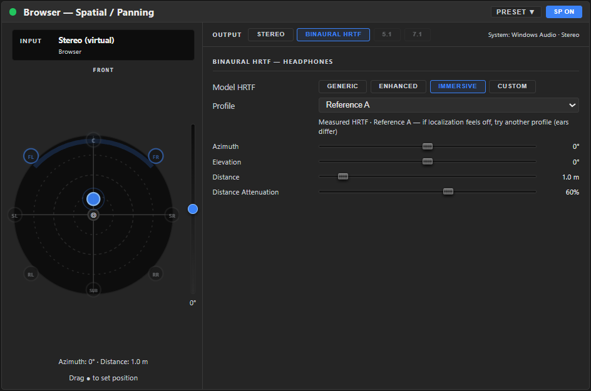This screenshot has height=391, width=591.
Task: Click the 0° label below vertical slider
Action: (193, 303)
